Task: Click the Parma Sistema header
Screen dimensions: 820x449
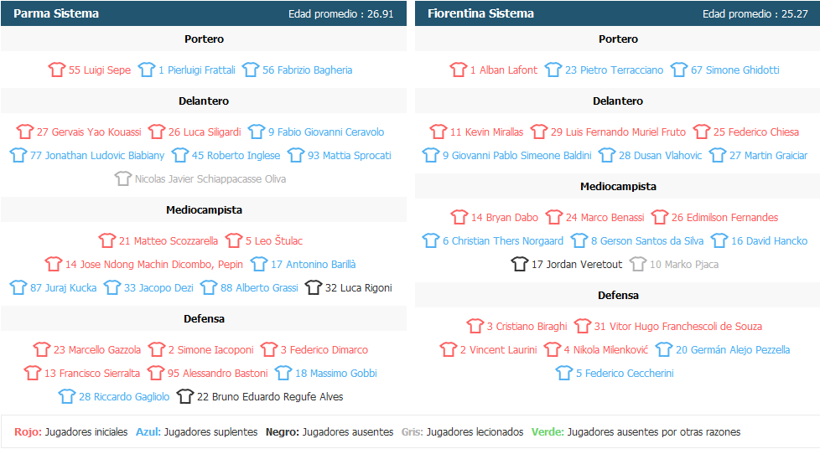Action: tap(56, 13)
